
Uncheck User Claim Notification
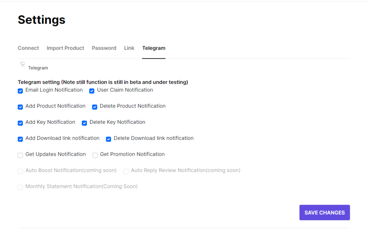[x=92, y=91]
